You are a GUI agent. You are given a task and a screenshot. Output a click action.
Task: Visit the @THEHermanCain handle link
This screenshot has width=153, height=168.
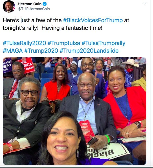tap(34, 9)
